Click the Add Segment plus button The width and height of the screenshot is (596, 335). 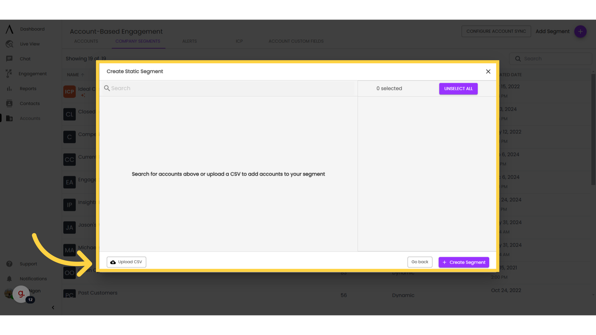580,32
